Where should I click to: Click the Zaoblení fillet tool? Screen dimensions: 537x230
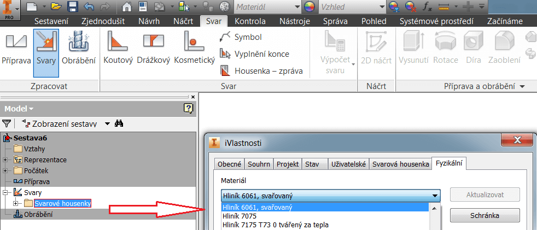click(505, 48)
